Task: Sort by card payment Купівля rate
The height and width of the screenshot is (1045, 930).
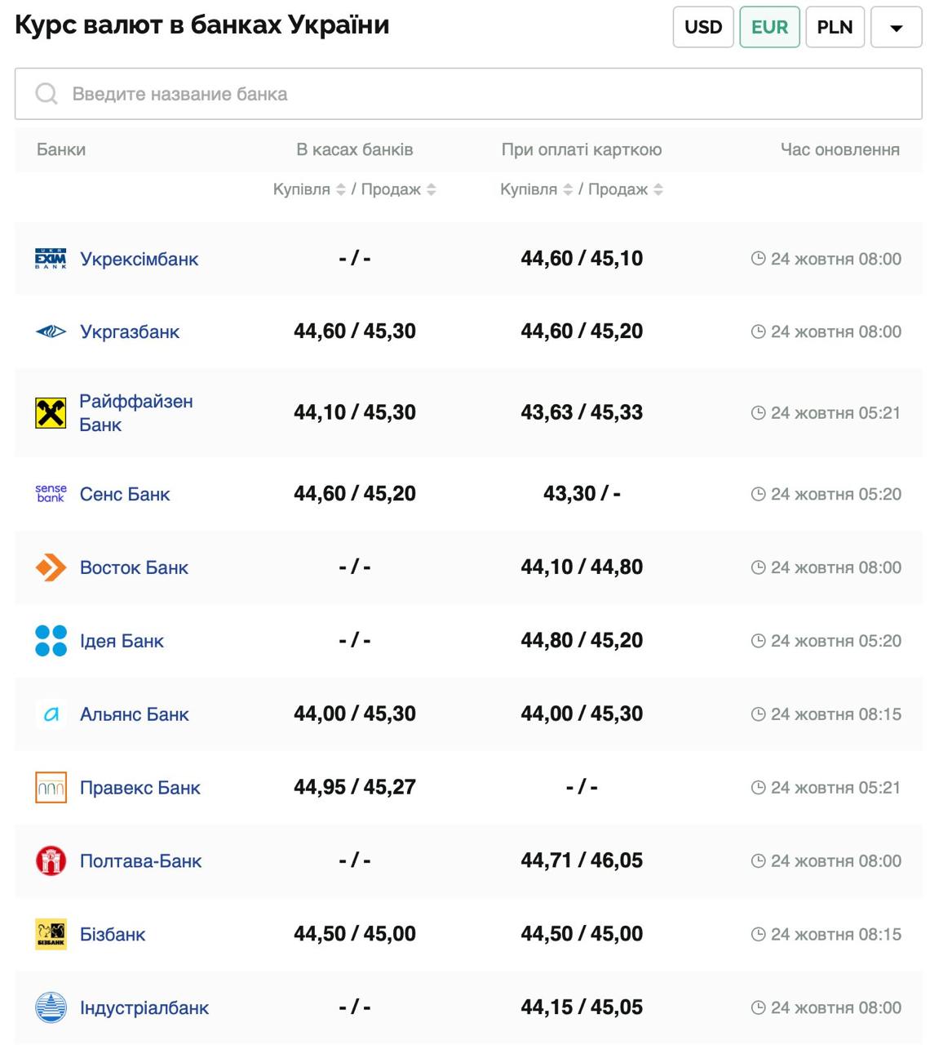Action: tap(568, 189)
